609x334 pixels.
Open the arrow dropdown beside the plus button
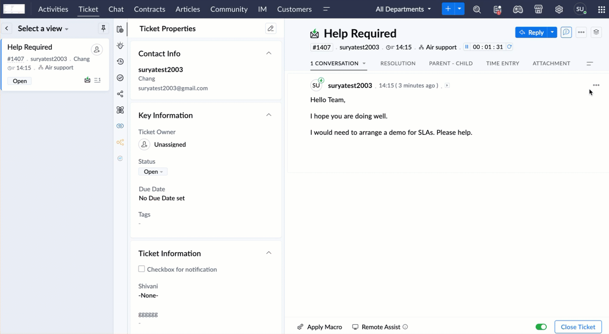point(460,9)
